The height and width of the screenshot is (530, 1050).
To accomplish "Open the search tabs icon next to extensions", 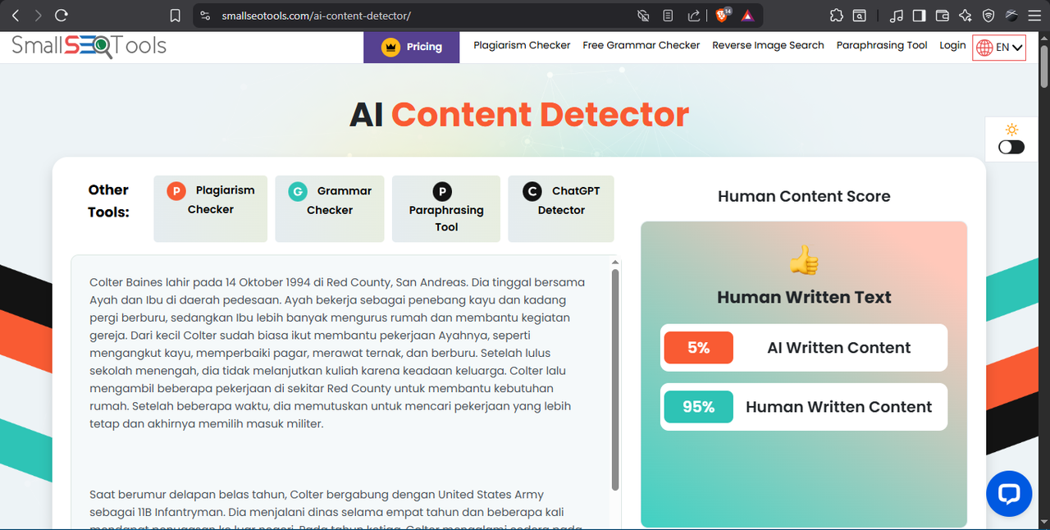I will click(x=859, y=16).
